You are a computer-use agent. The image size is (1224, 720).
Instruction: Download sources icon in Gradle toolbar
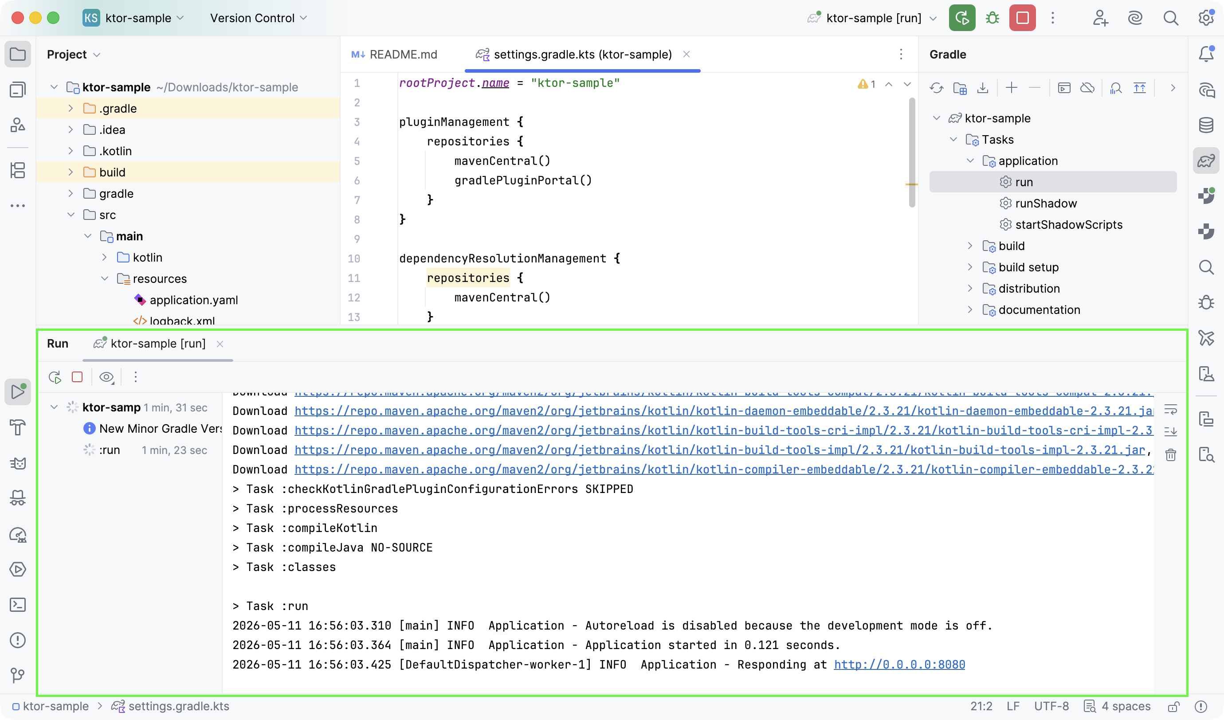(983, 88)
